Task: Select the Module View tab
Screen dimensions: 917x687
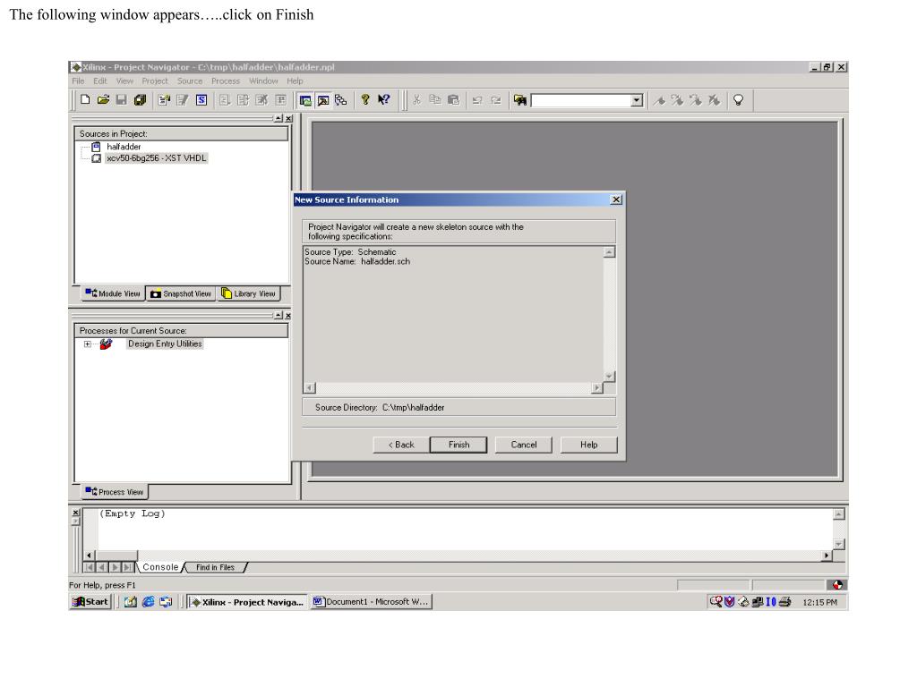Action: [113, 293]
